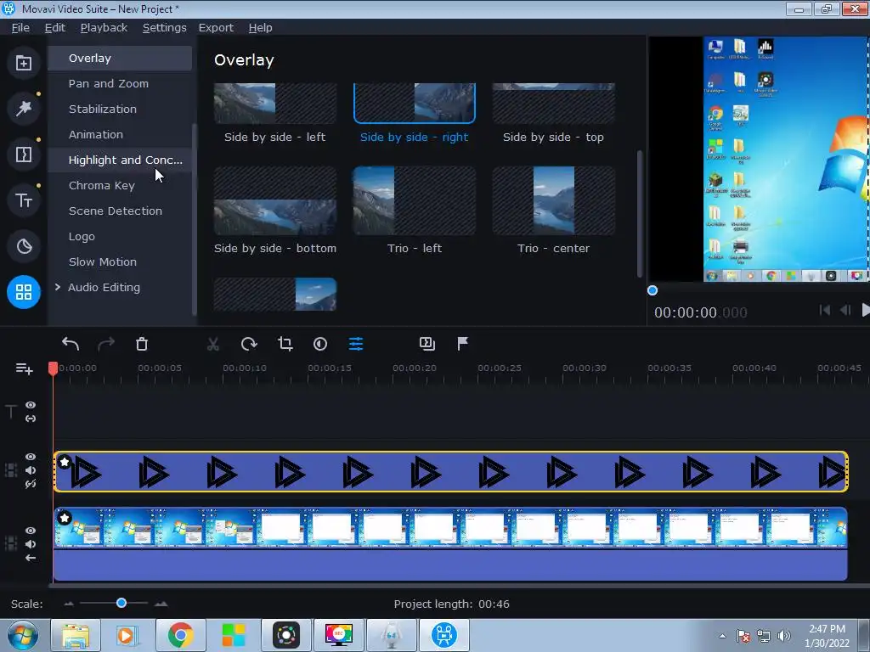Open the Titles sidebar tab
Screen dimensions: 870x652
(23, 200)
